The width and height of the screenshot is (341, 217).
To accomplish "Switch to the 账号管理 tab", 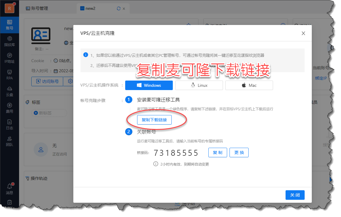I will (37, 8).
